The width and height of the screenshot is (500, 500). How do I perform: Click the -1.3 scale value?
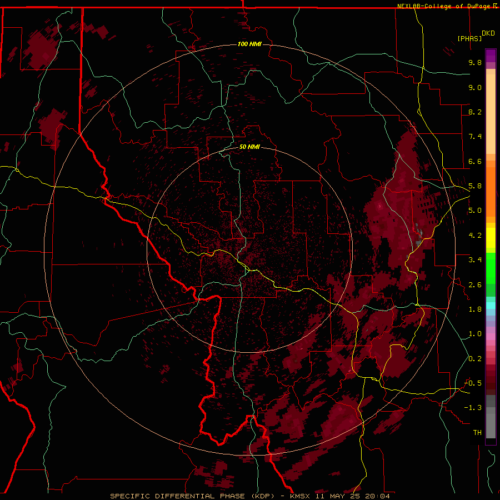tap(473, 408)
